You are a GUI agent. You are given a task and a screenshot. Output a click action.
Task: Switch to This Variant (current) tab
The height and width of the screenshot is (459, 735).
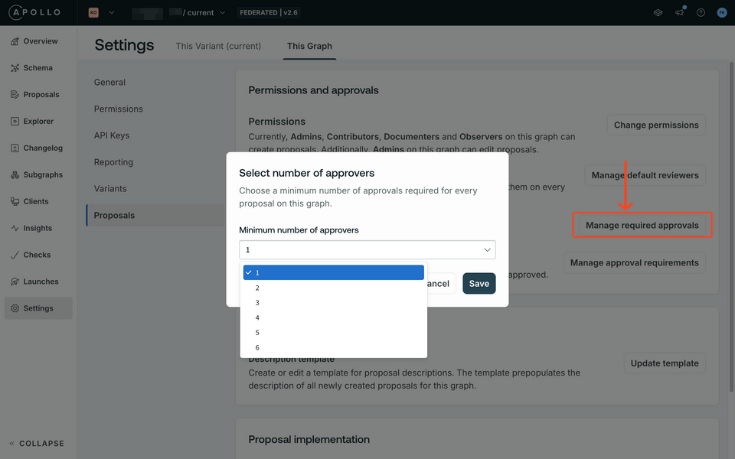click(218, 46)
